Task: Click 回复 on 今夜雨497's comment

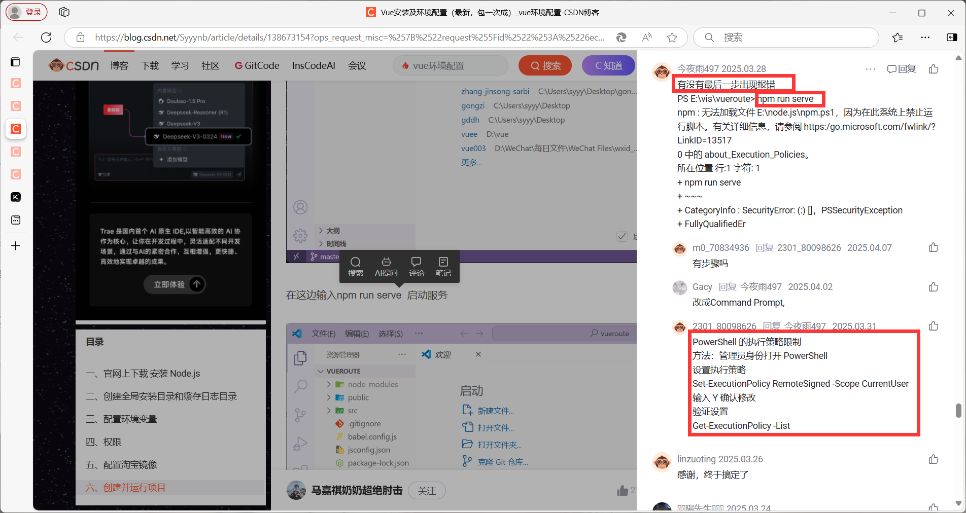Action: (902, 69)
